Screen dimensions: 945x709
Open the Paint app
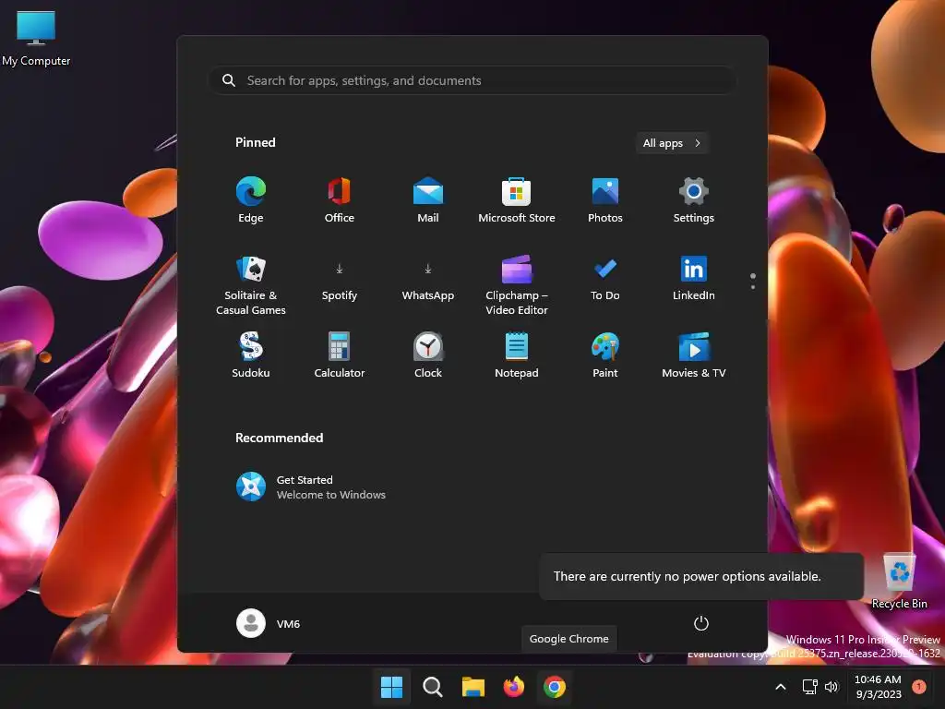[605, 355]
